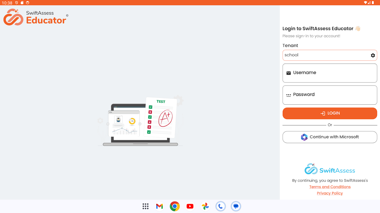Screen dimensions: 380x213
Task: Click the 'Please sign-in to your account!' text
Action: (x=311, y=36)
